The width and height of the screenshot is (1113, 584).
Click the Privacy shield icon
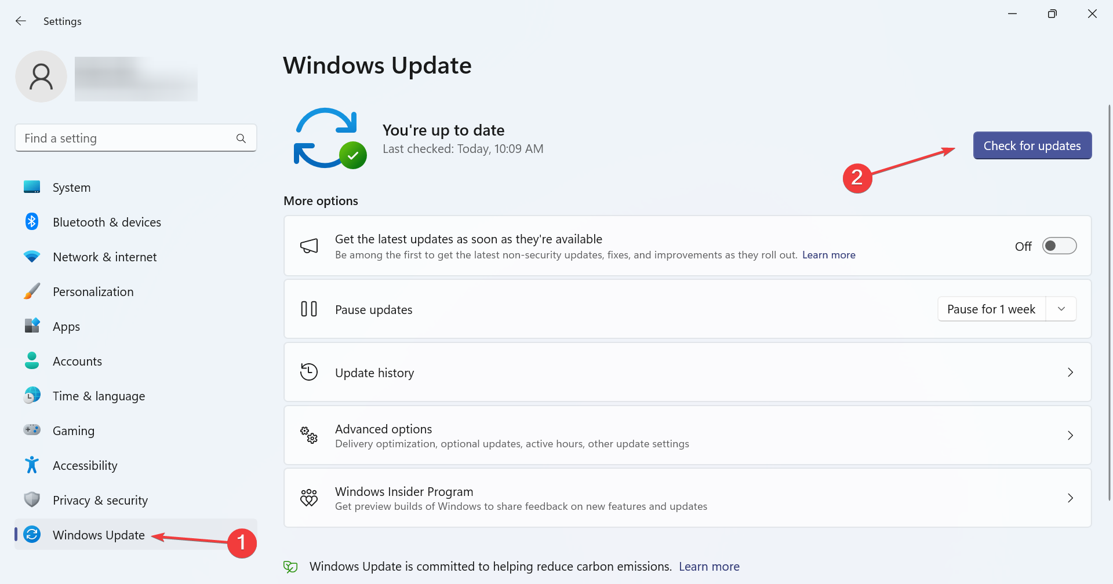coord(32,499)
